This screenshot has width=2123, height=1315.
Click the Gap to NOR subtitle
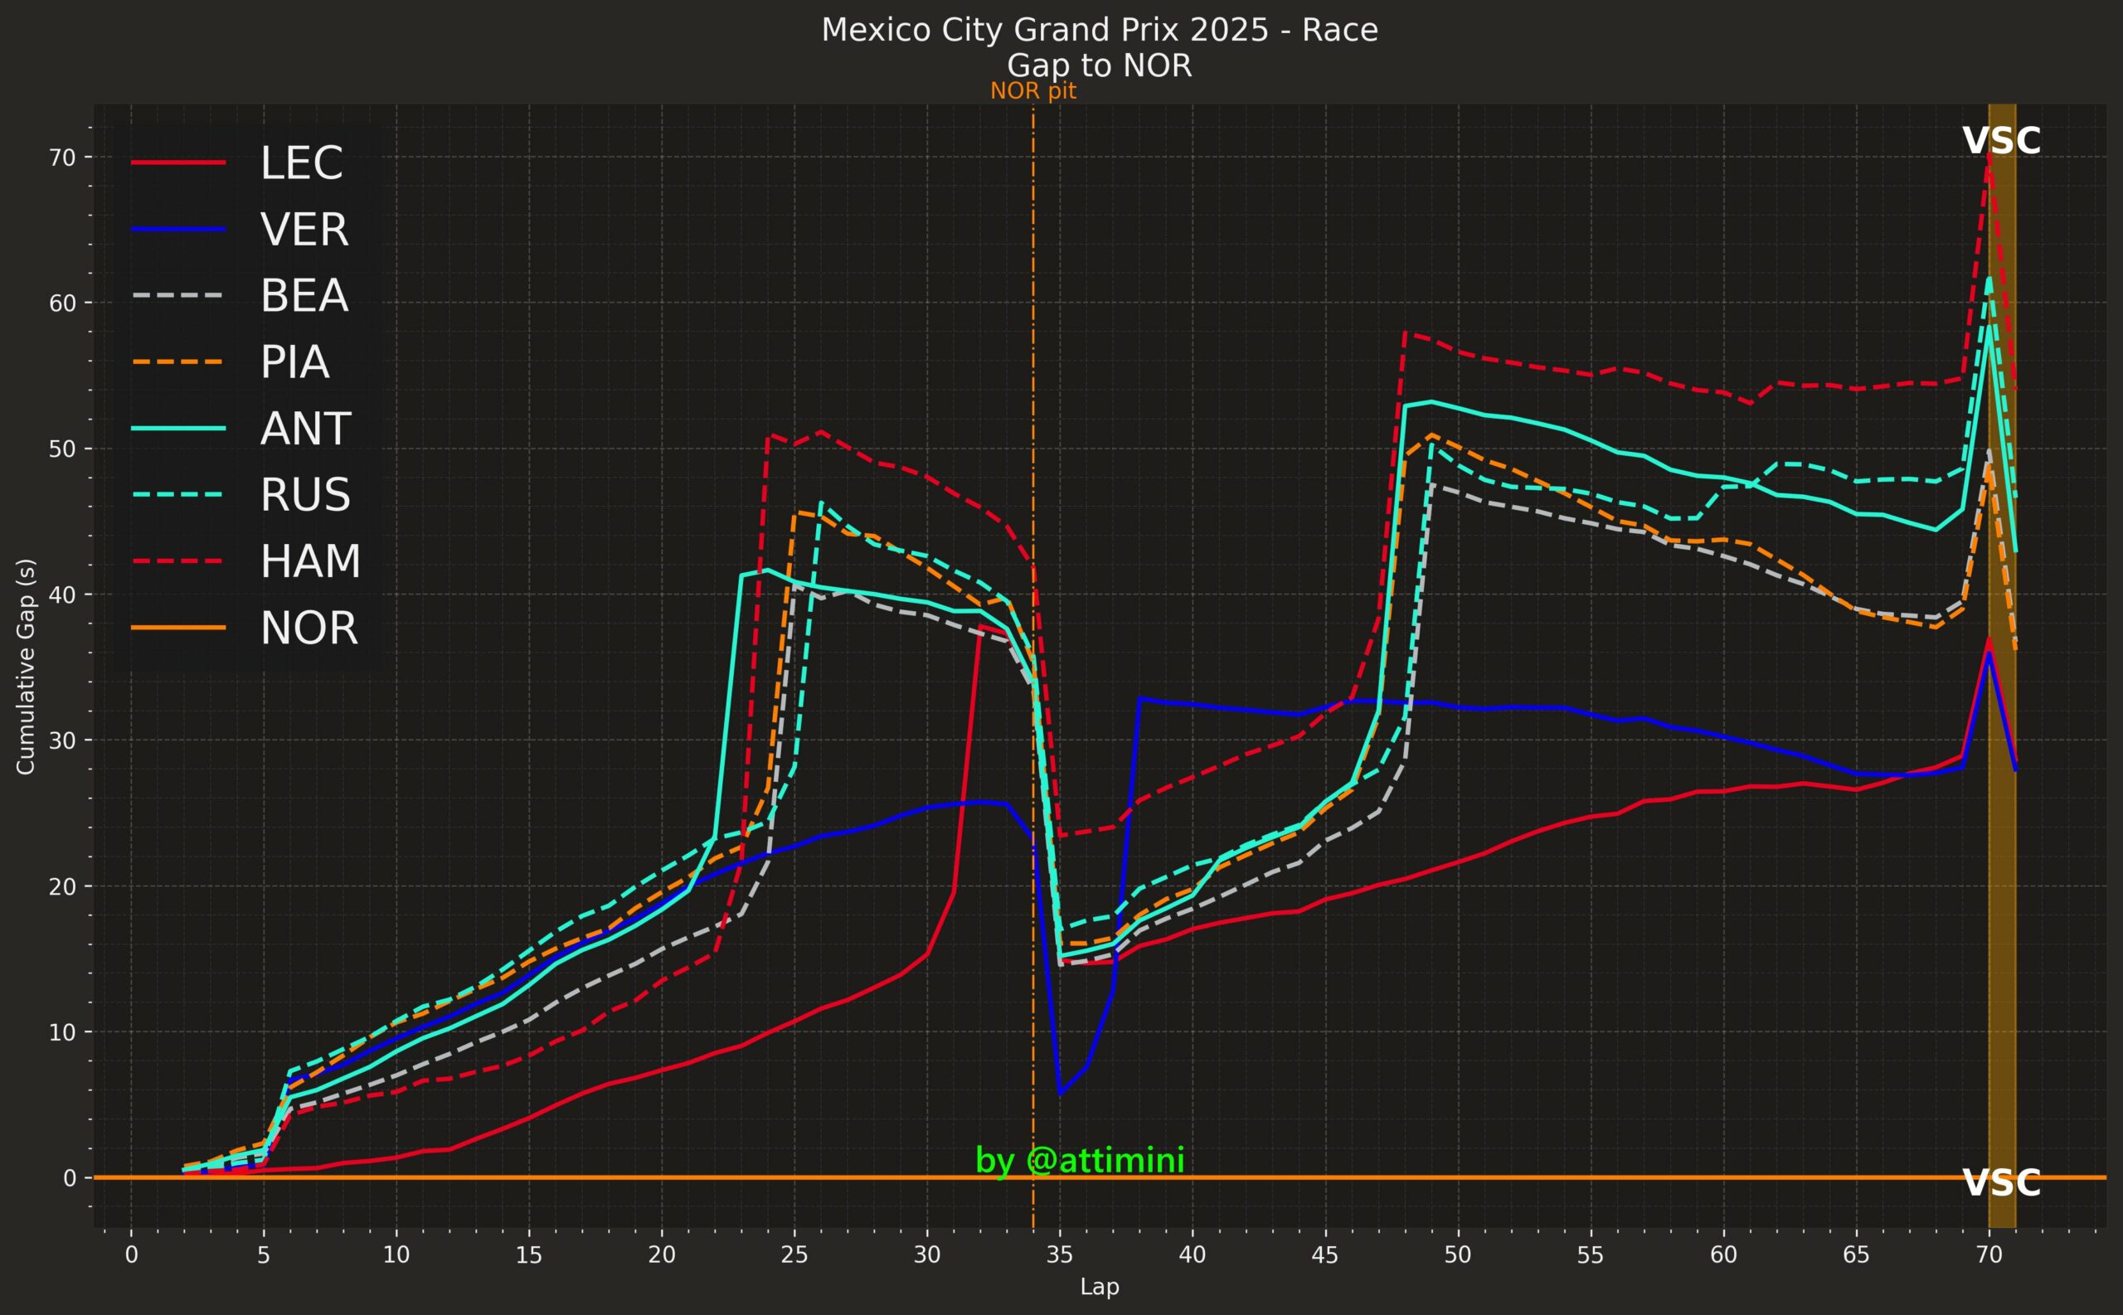coord(1100,66)
